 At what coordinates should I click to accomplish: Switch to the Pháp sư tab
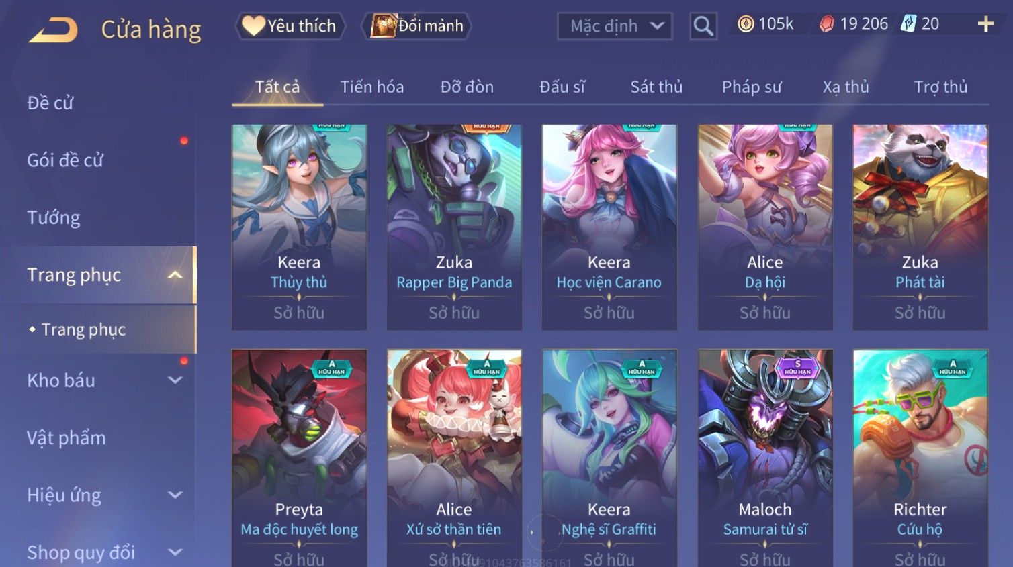(x=752, y=87)
